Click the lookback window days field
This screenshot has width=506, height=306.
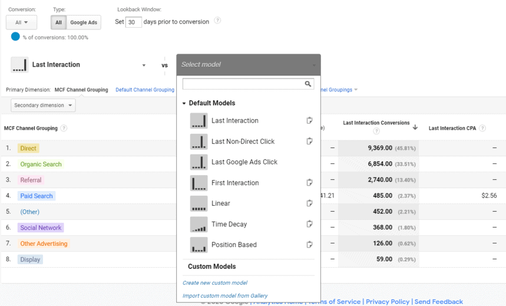(133, 22)
